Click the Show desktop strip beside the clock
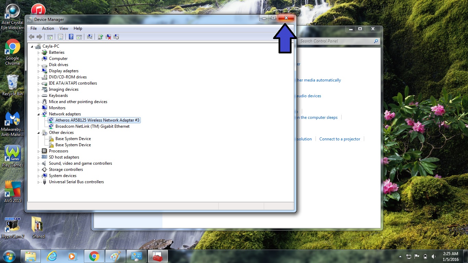Viewport: 468px width, 263px height. pyautogui.click(x=465, y=256)
